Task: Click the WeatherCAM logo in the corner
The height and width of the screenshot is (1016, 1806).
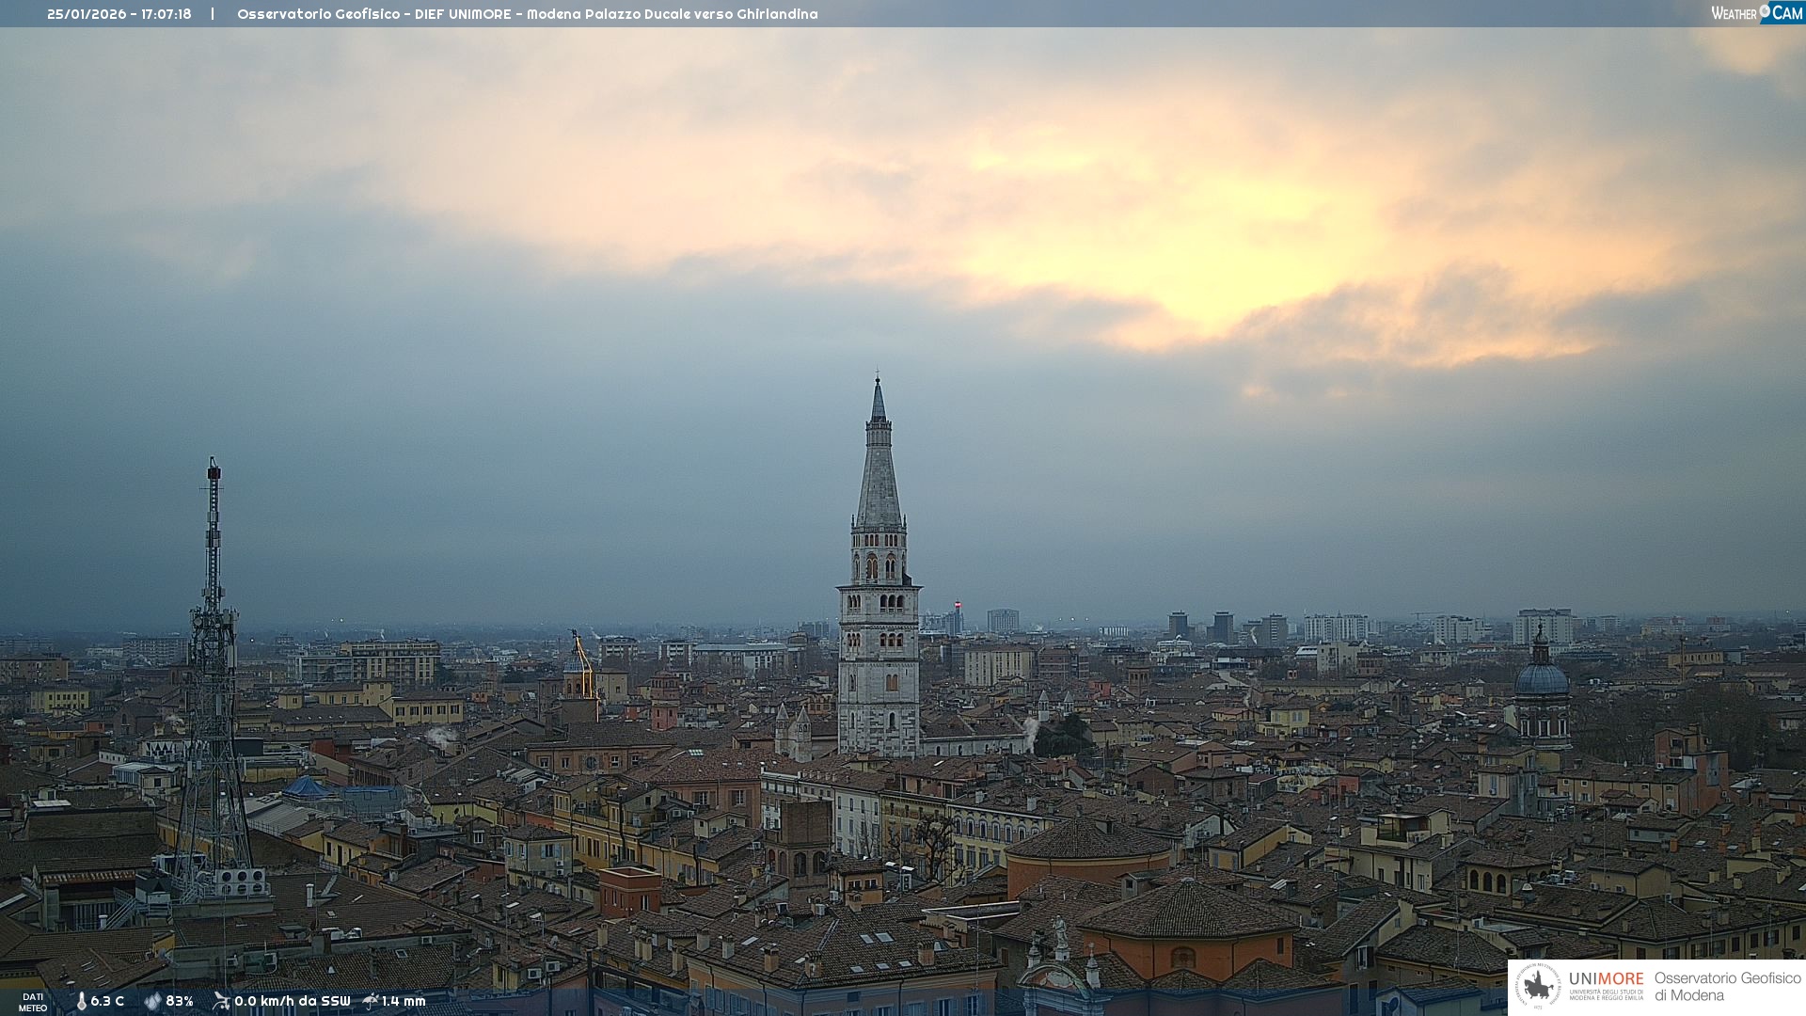Action: pos(1756,13)
